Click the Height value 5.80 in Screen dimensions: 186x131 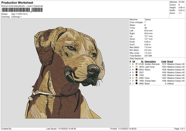point(181,7)
